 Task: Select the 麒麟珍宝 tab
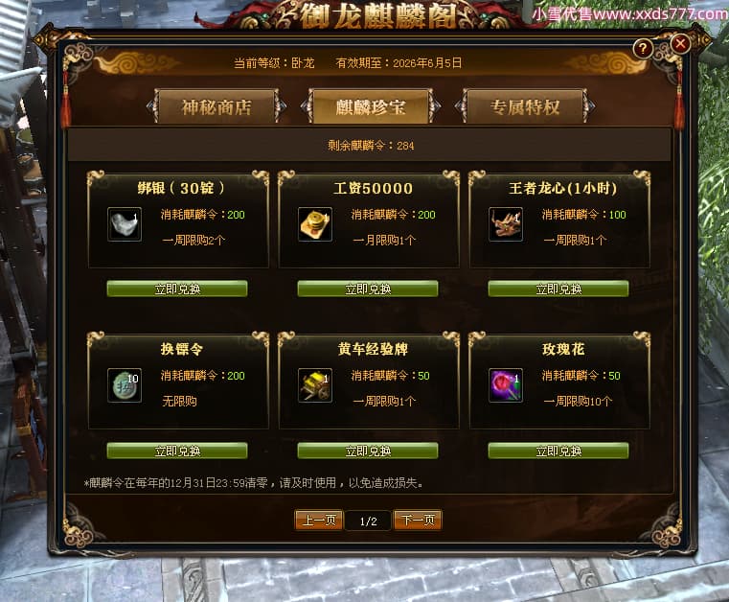371,107
